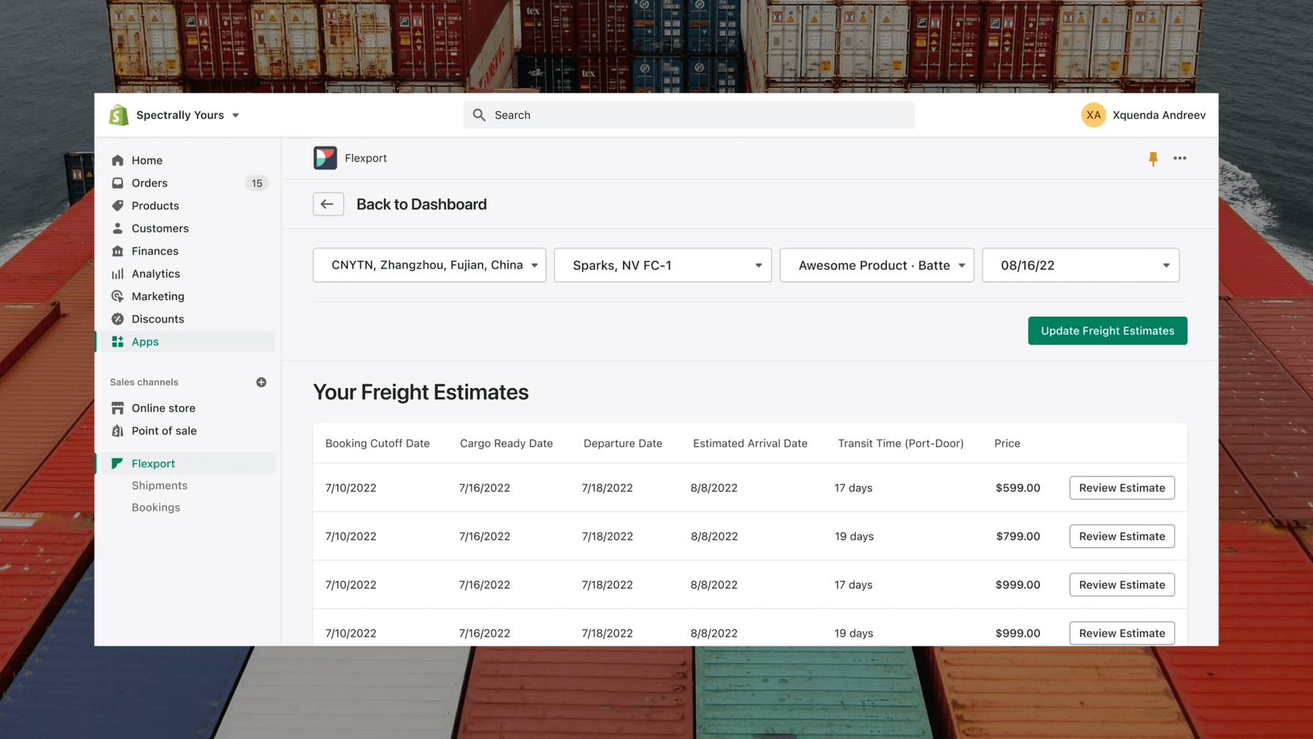Click Cargo Ready Date column header
The height and width of the screenshot is (739, 1313).
pos(507,443)
